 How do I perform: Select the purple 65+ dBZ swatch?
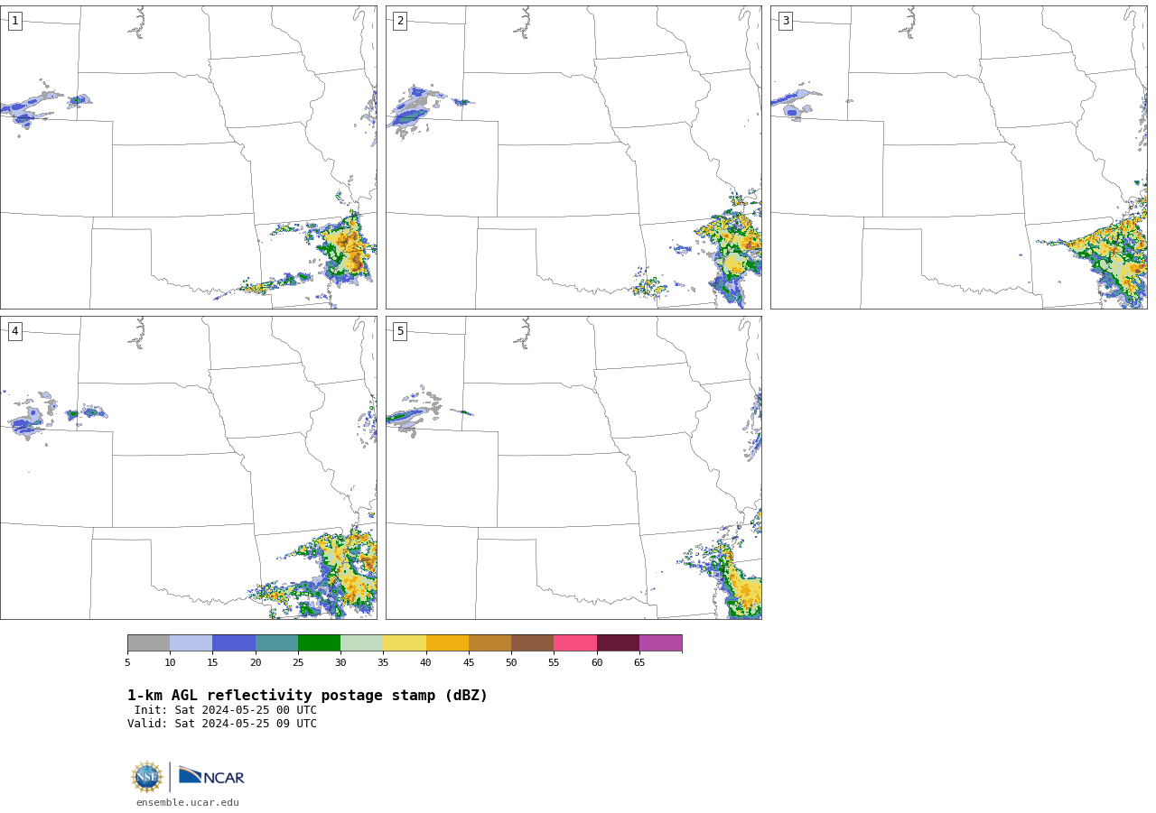pyautogui.click(x=660, y=642)
